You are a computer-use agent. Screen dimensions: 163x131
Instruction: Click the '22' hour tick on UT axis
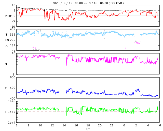pos(112,125)
